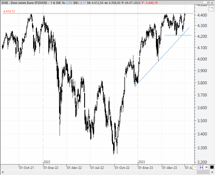Click the horizontal scrollbar thumb
The image size is (215, 175).
pos(203,172)
